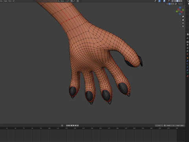Image resolution: width=189 pixels, height=142 pixels.
Task: Click the bottom blue negative Z gizmo circle
Action: click(180, 14)
